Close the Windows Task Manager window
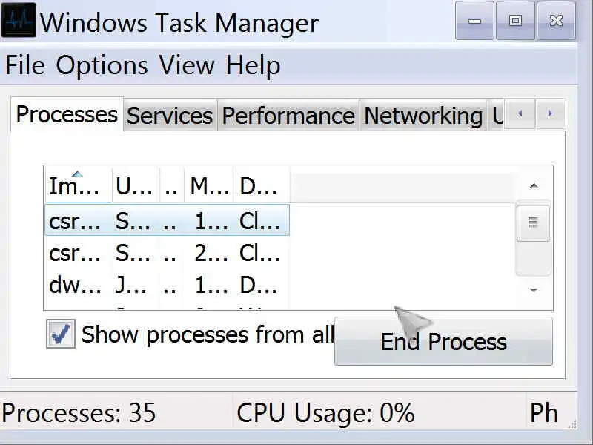Screen dimensions: 593x445 click(556, 21)
